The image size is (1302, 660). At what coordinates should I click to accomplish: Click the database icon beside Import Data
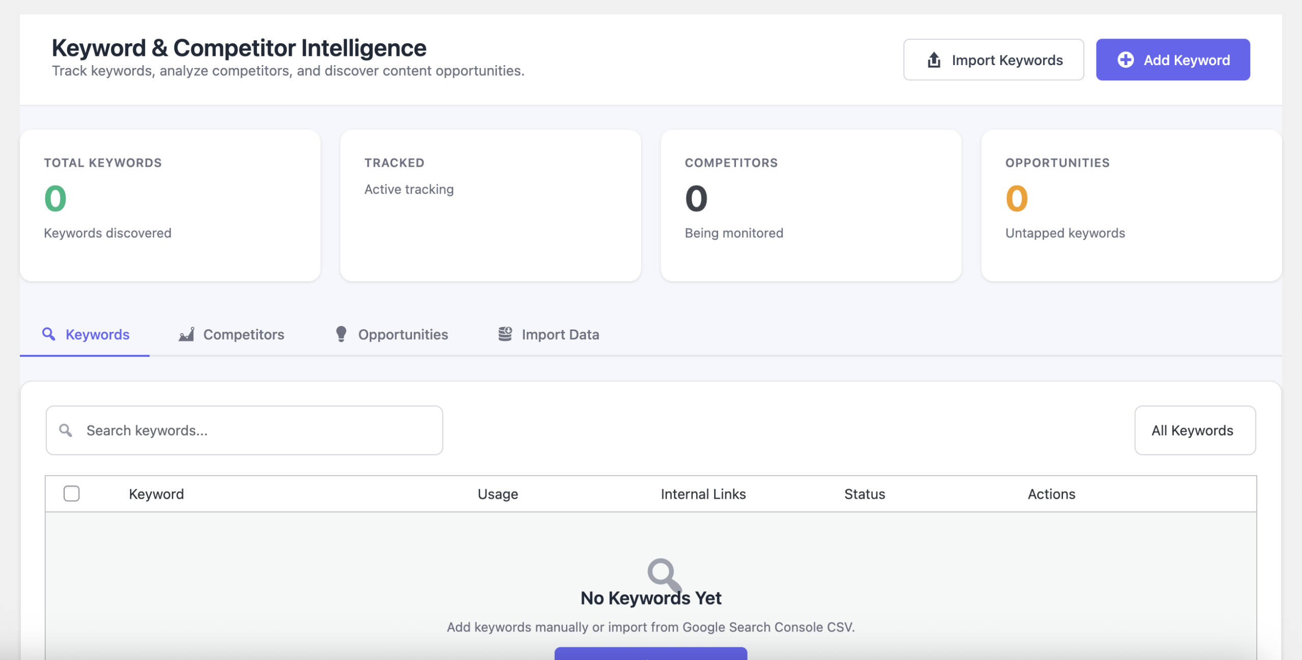coord(505,334)
